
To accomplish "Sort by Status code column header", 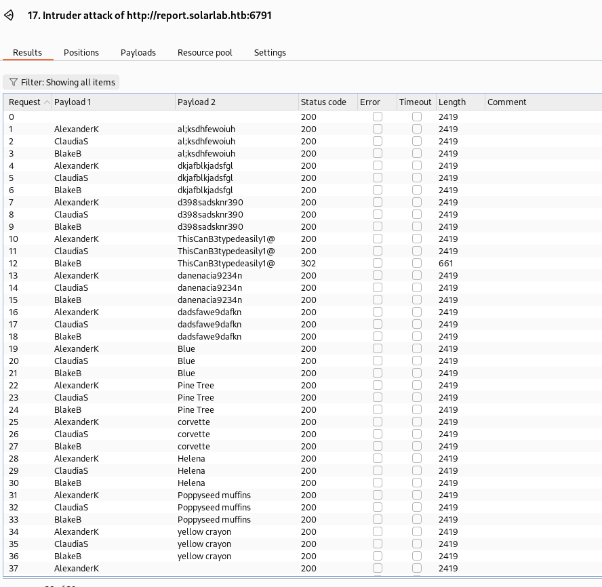I will [x=323, y=102].
